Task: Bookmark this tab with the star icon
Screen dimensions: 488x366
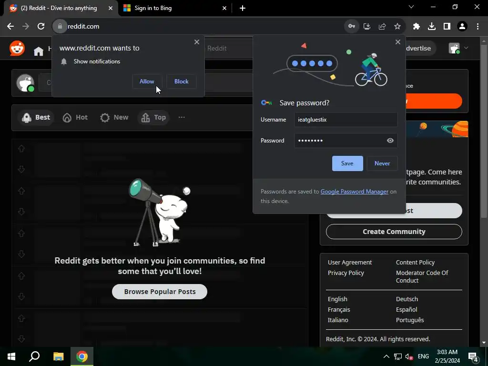Action: point(397,27)
